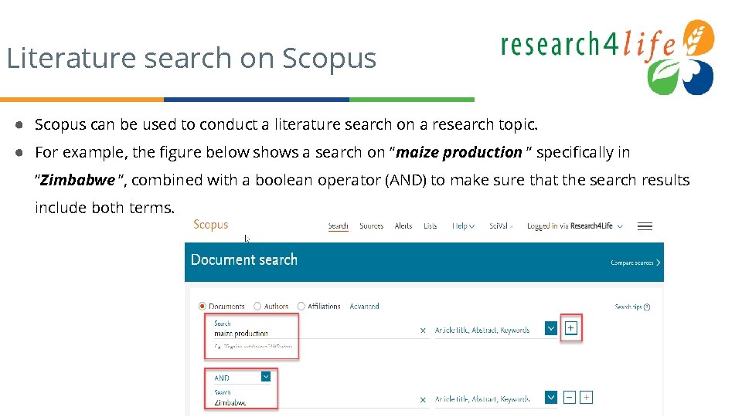
Task: Open the Advanced search link
Action: (x=364, y=307)
